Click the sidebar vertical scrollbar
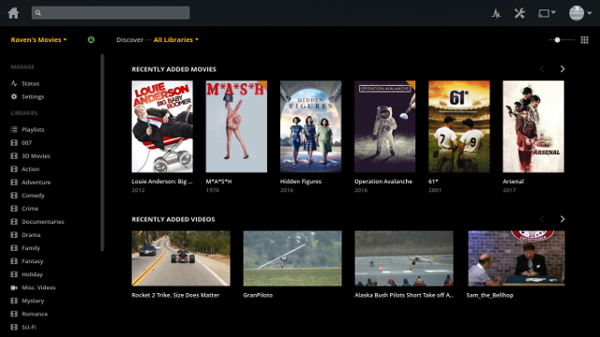Screen dimensions: 600x337 pyautogui.click(x=102, y=153)
